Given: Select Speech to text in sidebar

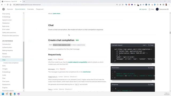Looking at the screenshot, I should (x=7, y=20).
